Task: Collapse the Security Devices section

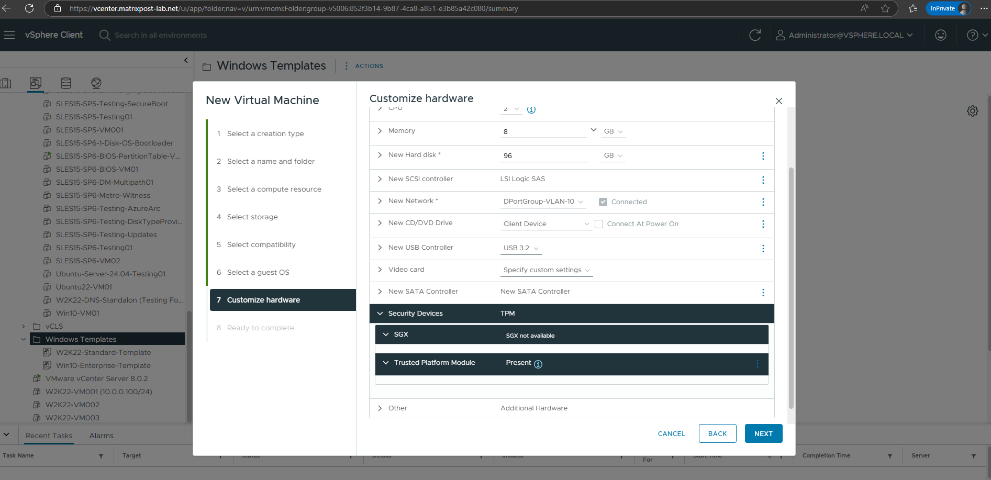Action: [x=380, y=314]
